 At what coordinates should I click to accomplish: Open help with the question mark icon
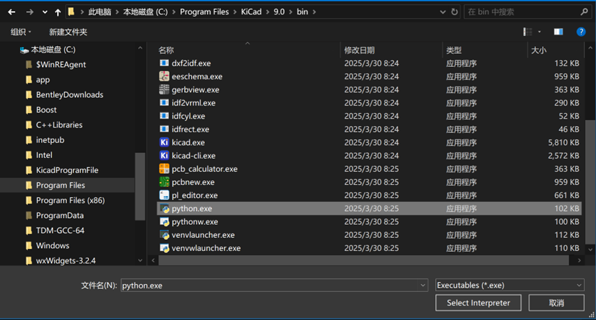pos(581,32)
